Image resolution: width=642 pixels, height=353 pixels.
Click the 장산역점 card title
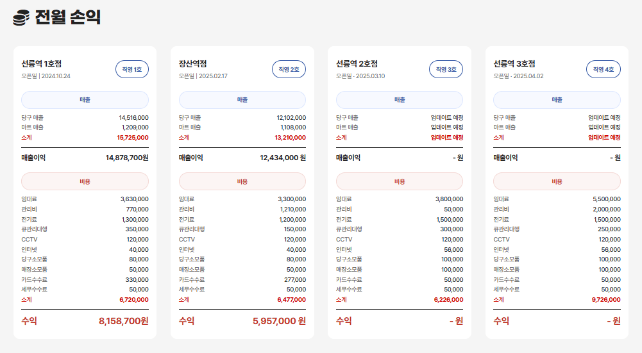[193, 64]
